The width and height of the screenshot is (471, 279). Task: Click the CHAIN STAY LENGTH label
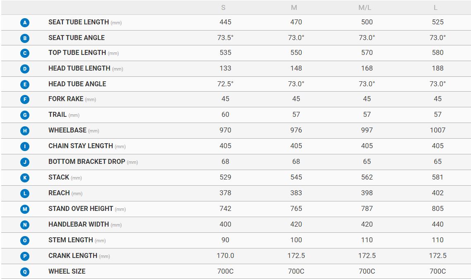(81, 146)
